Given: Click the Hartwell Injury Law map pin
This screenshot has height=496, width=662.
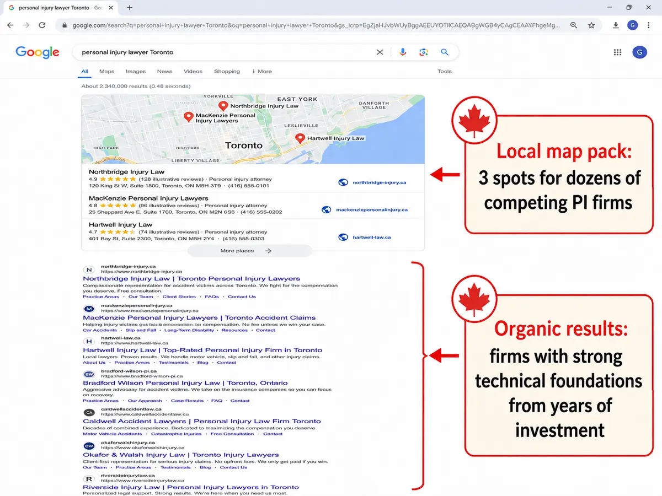Looking at the screenshot, I should tap(300, 138).
